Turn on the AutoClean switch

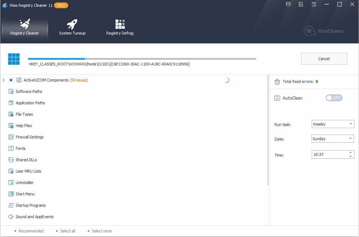334,98
